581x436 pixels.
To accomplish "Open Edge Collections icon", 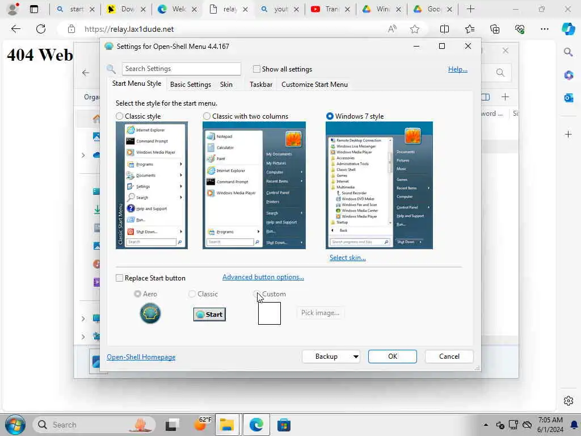I will click(495, 29).
